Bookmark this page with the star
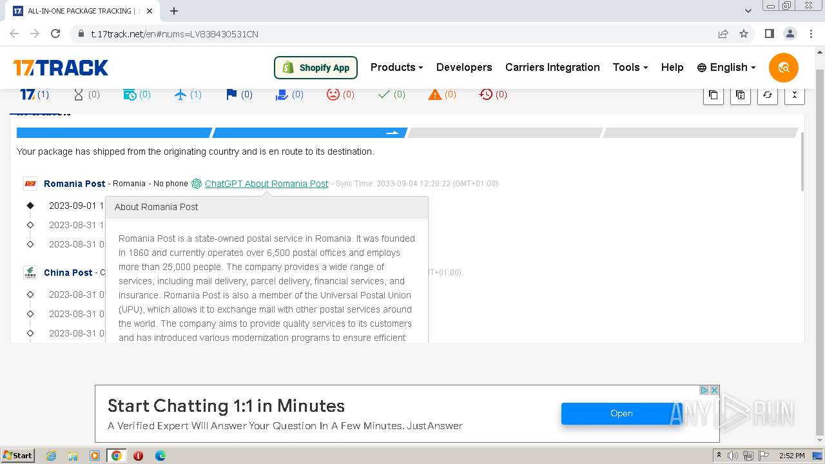The image size is (825, 464). coord(744,34)
